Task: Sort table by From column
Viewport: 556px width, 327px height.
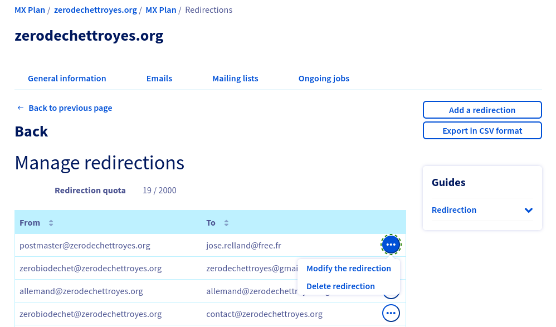Action: [51, 223]
